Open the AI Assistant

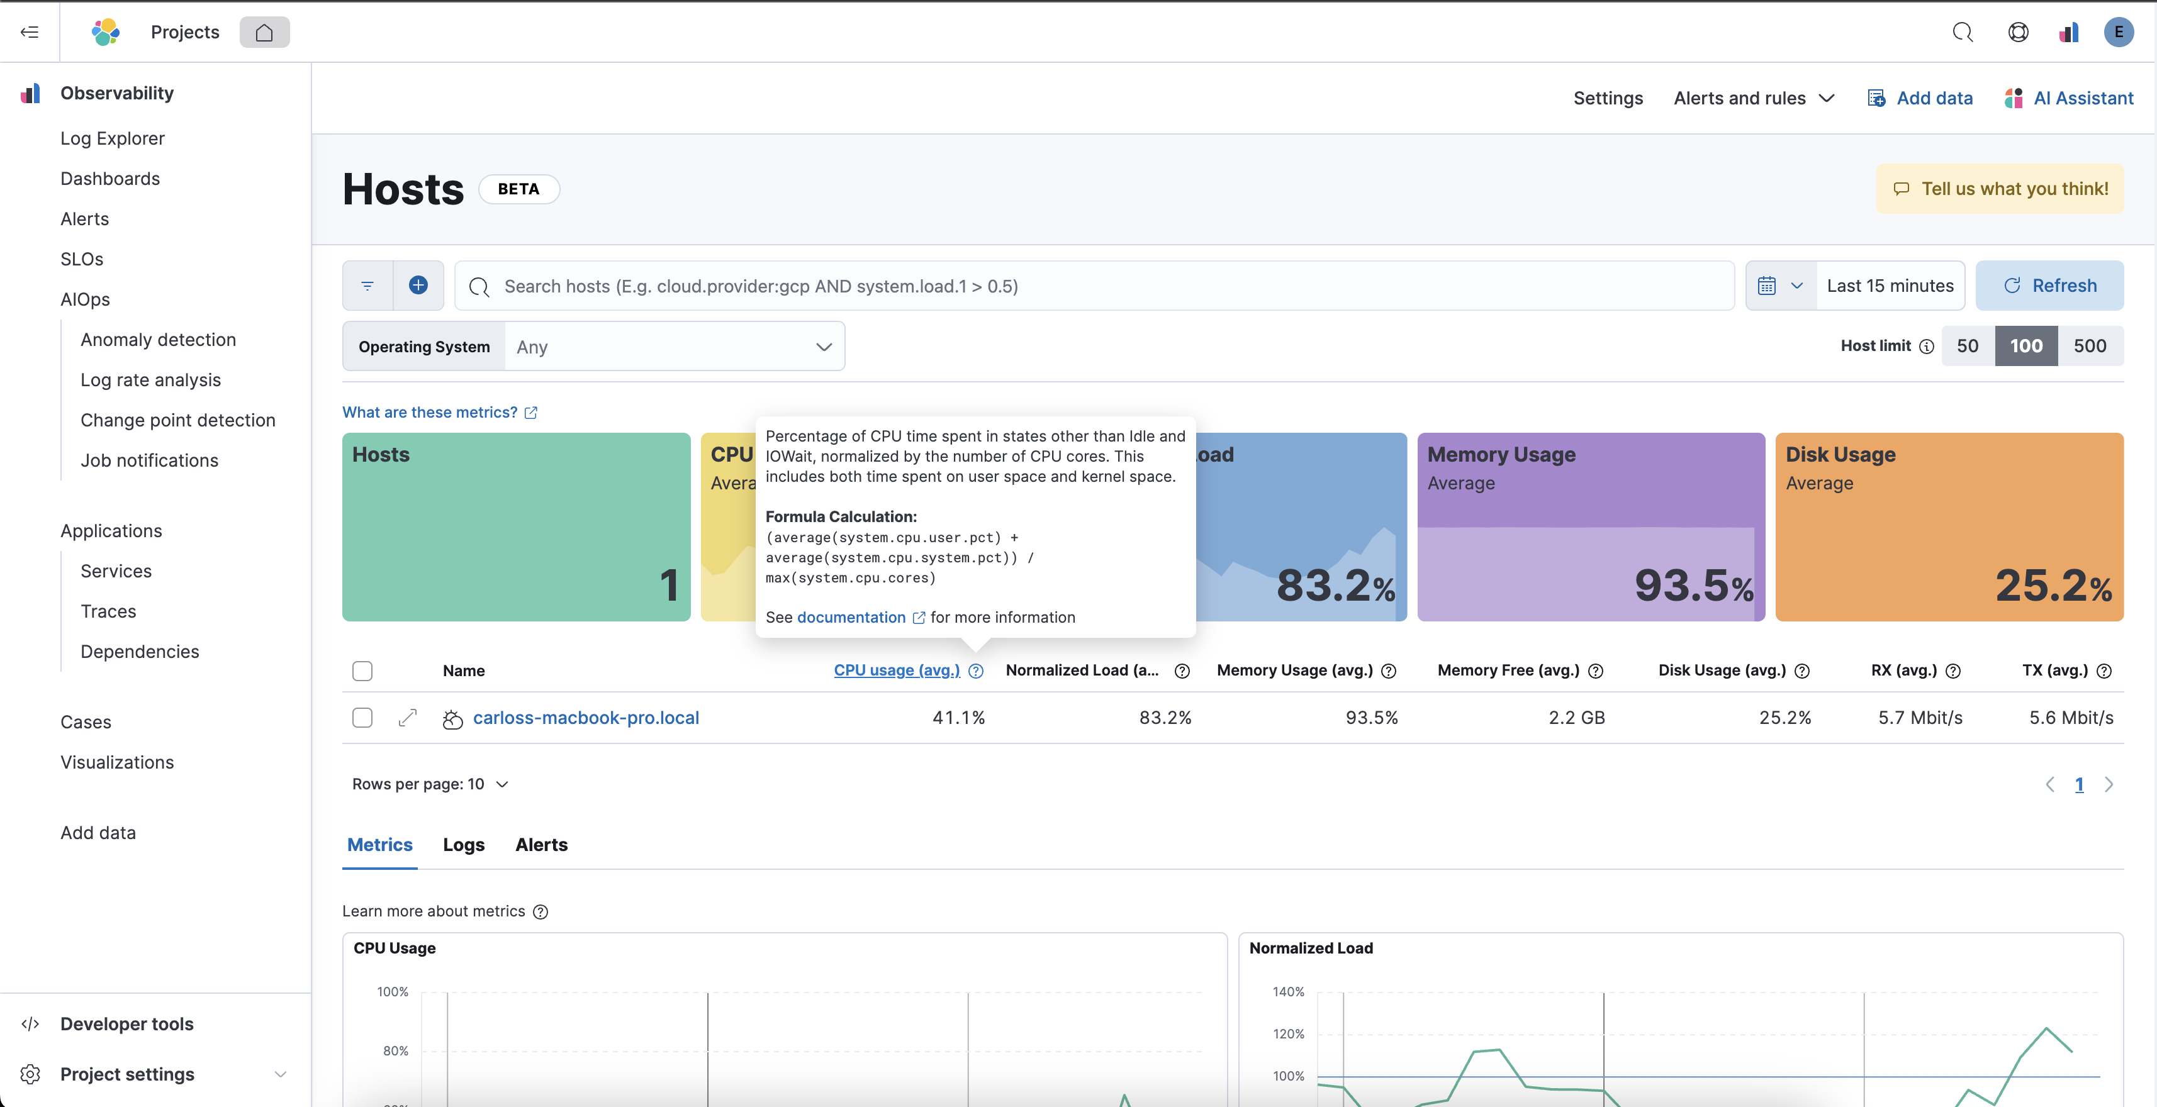pos(2068,98)
